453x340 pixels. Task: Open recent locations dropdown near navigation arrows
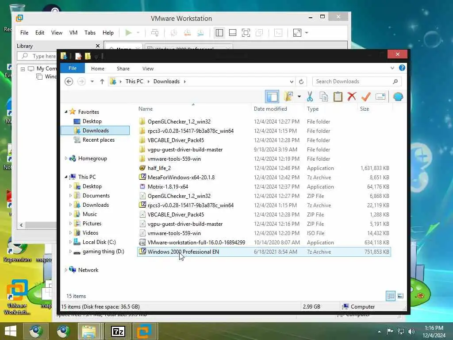click(x=92, y=81)
